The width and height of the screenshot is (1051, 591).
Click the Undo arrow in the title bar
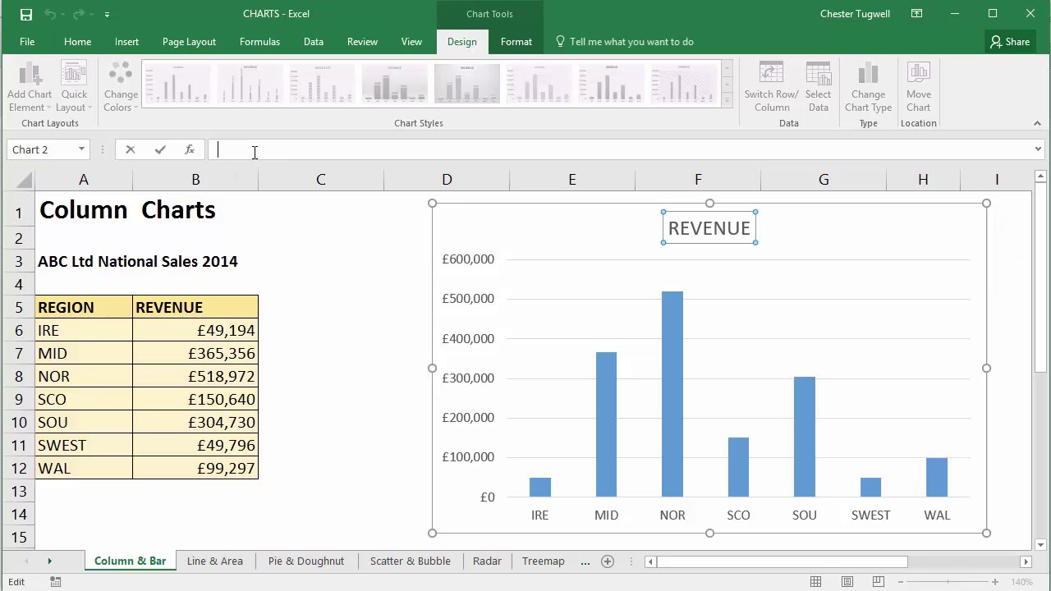tap(49, 14)
